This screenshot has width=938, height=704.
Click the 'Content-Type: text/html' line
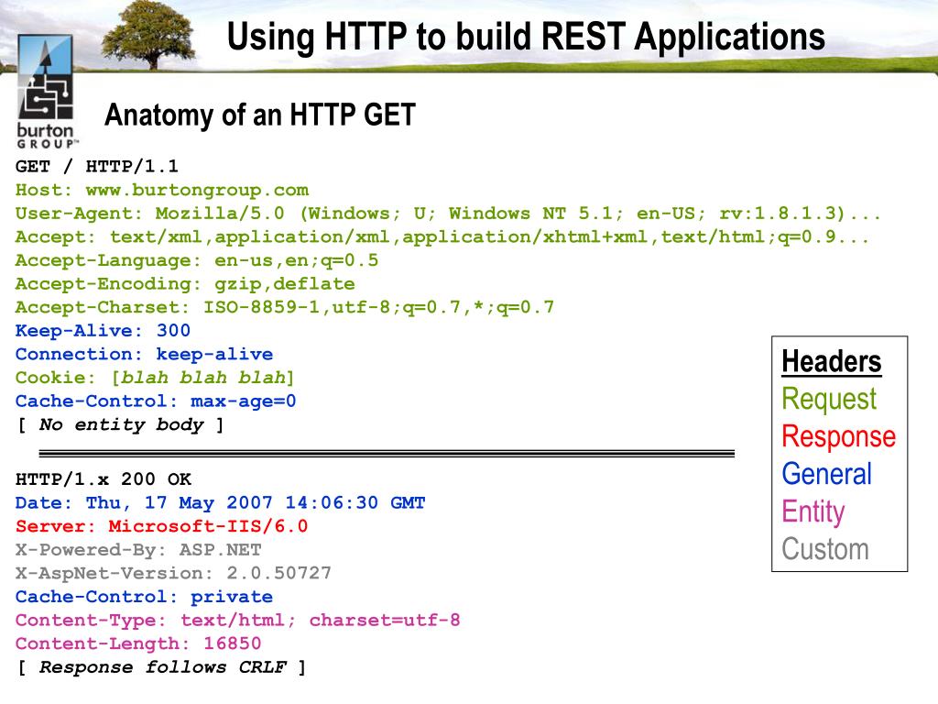click(237, 620)
